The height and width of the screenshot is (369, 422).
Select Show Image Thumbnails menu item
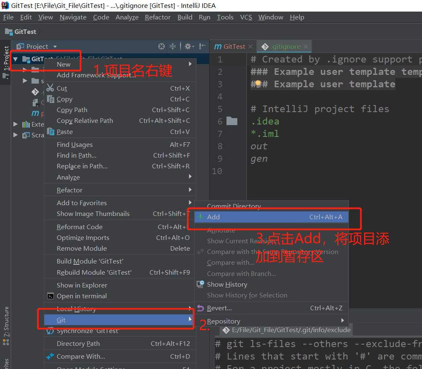click(x=120, y=213)
